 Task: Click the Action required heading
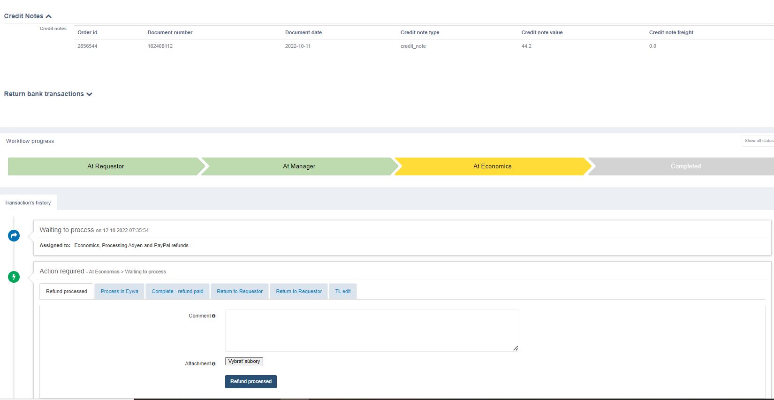click(62, 271)
